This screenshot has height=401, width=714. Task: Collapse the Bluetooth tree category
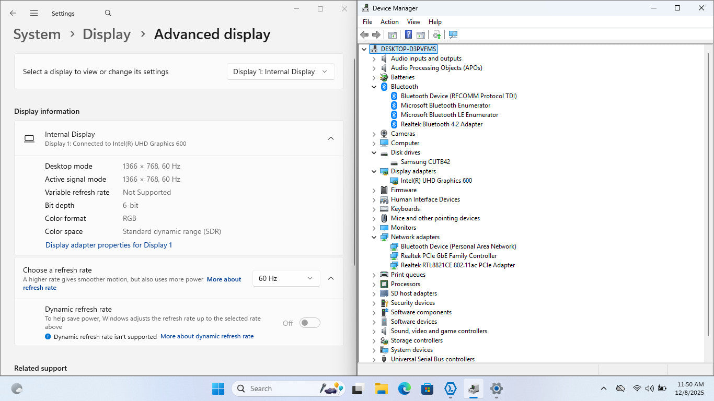point(374,87)
